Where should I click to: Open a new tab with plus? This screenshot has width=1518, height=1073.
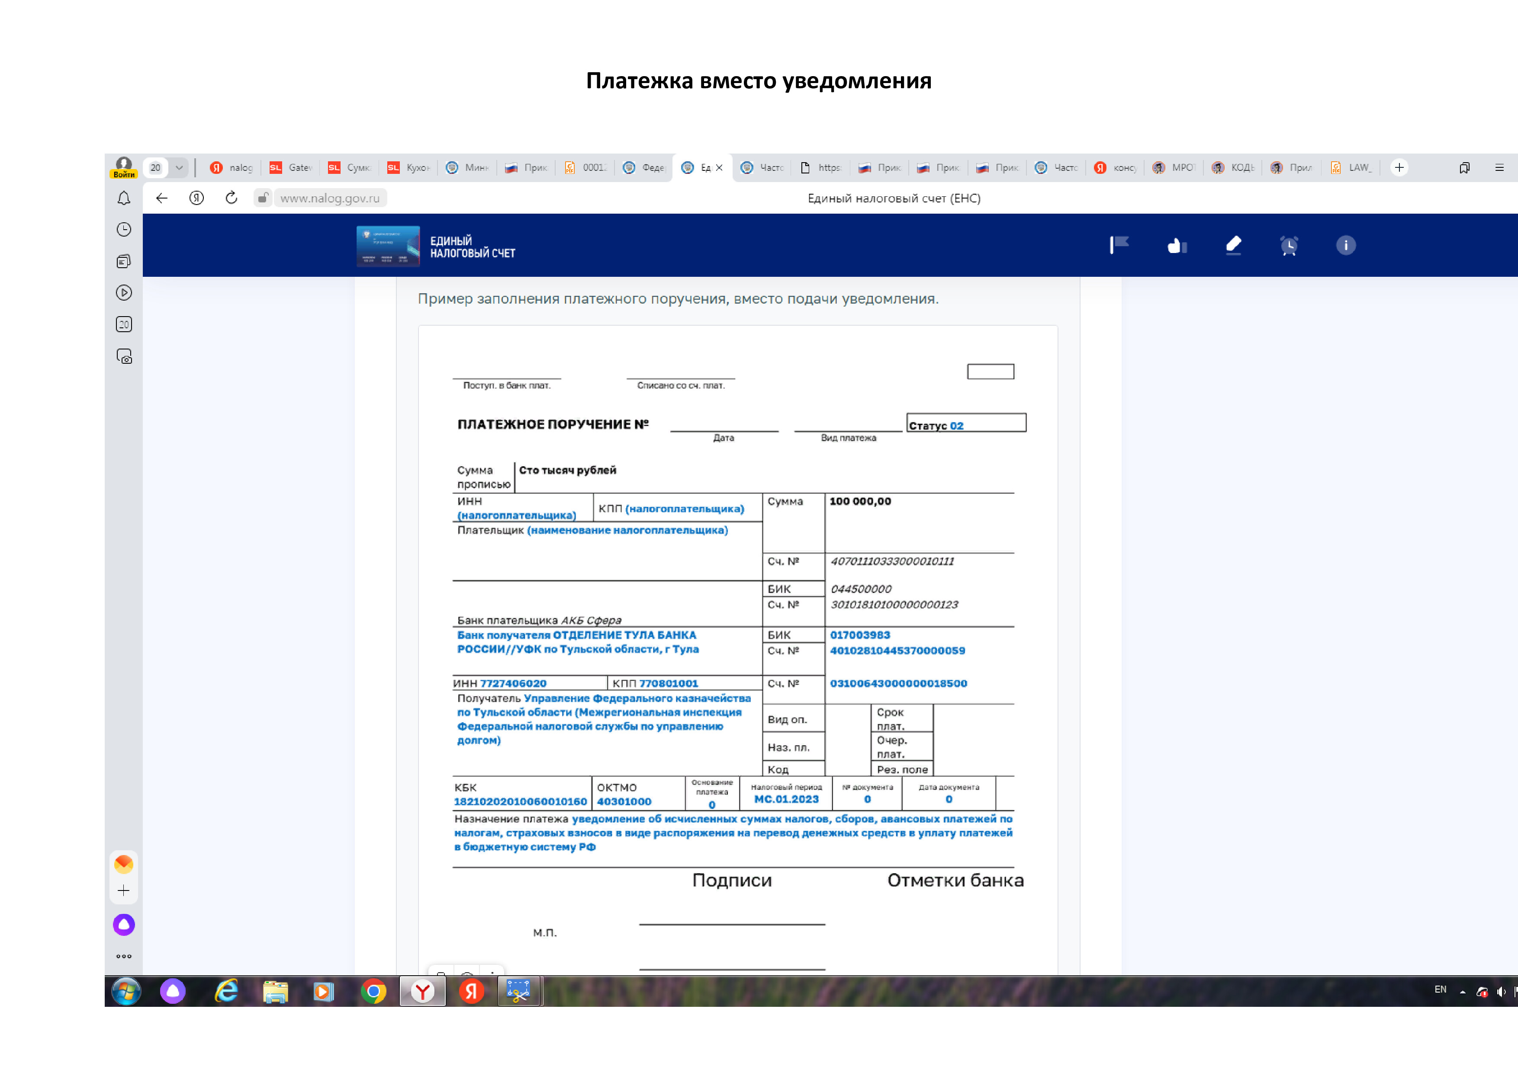(1399, 168)
